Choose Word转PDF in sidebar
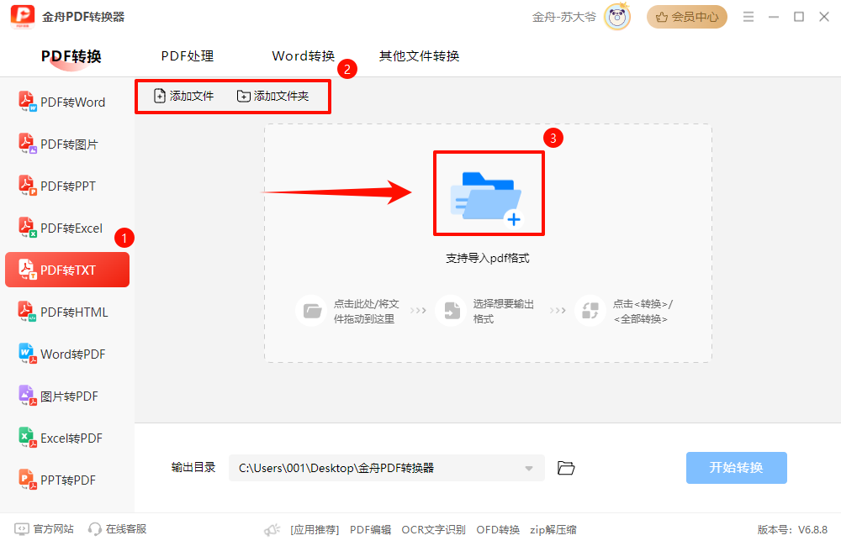The image size is (841, 546). point(67,354)
